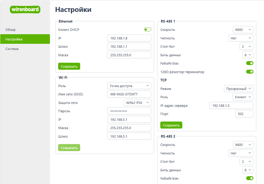Turn off RS-485 1 120Ω terminator resistor
Image resolution: width=264 pixels, height=184 pixels.
point(249,72)
